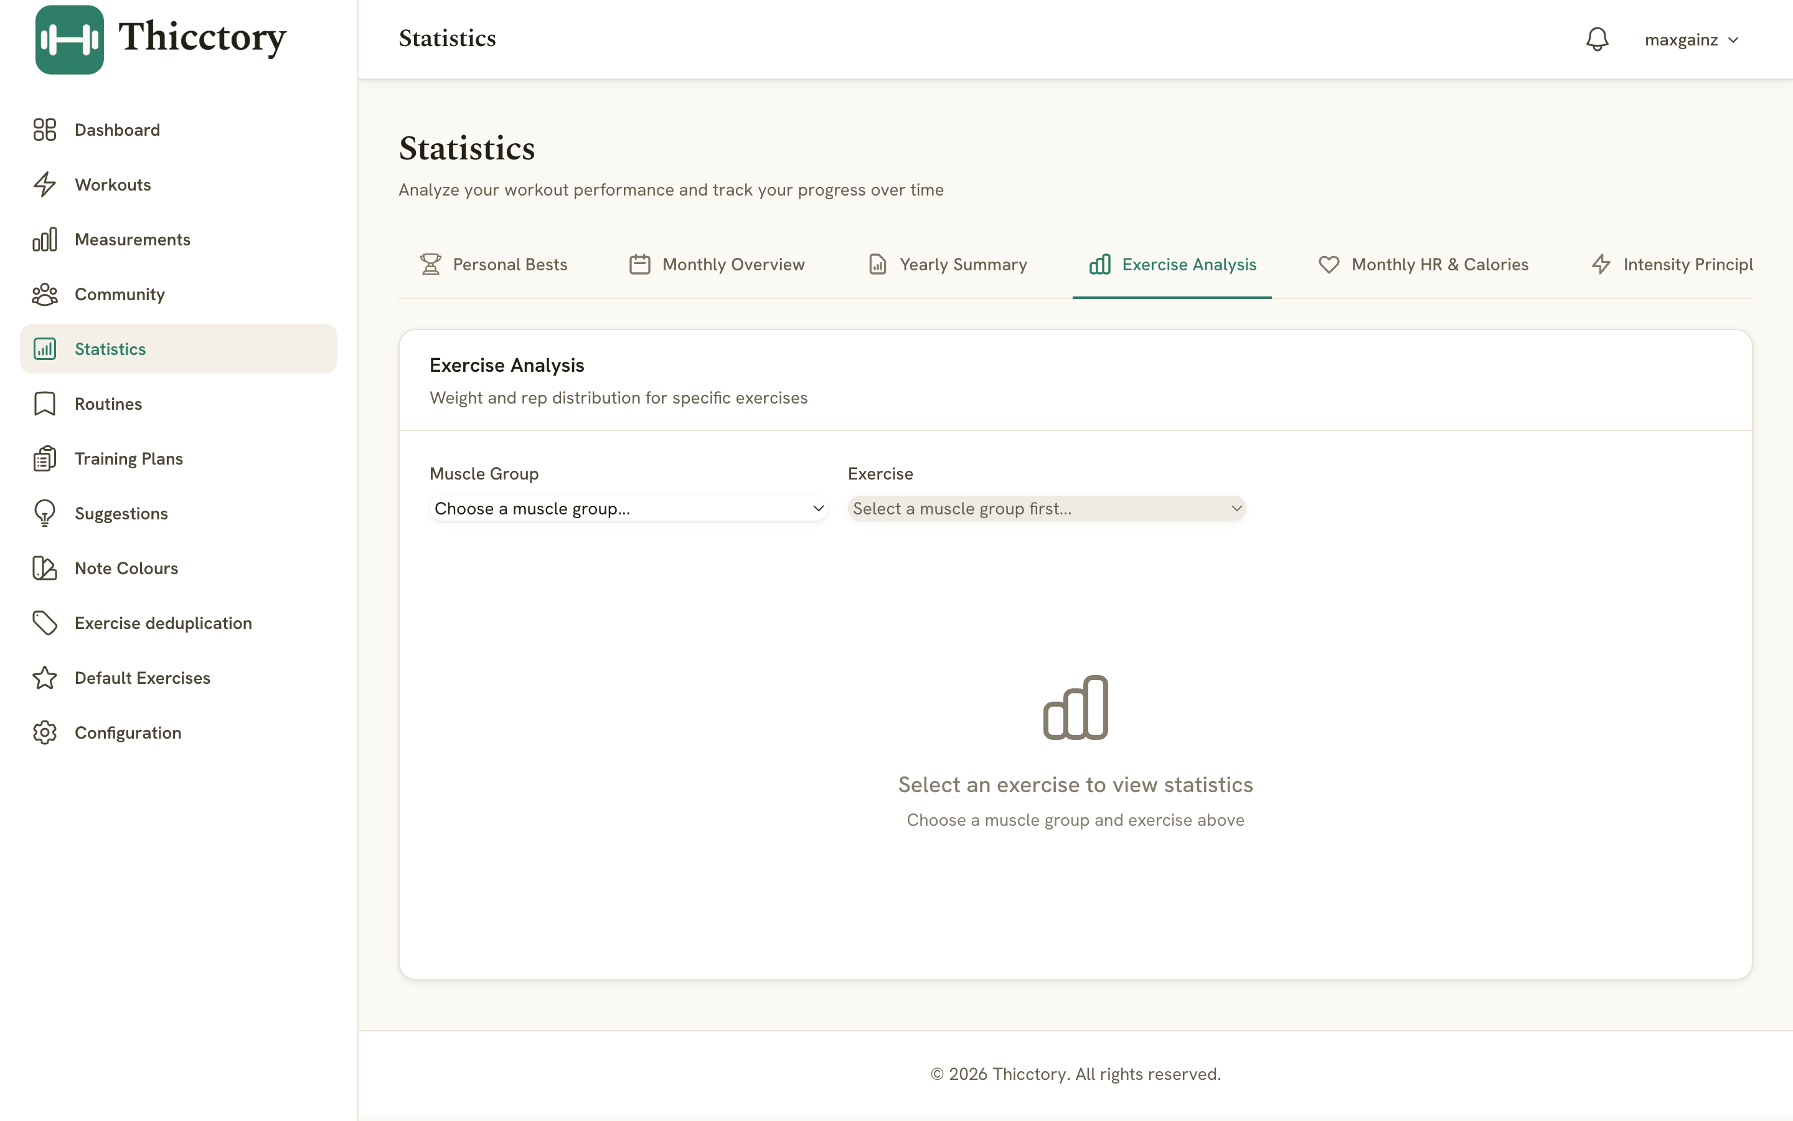1793x1121 pixels.
Task: Open the Exercise select dropdown
Action: pos(1047,509)
